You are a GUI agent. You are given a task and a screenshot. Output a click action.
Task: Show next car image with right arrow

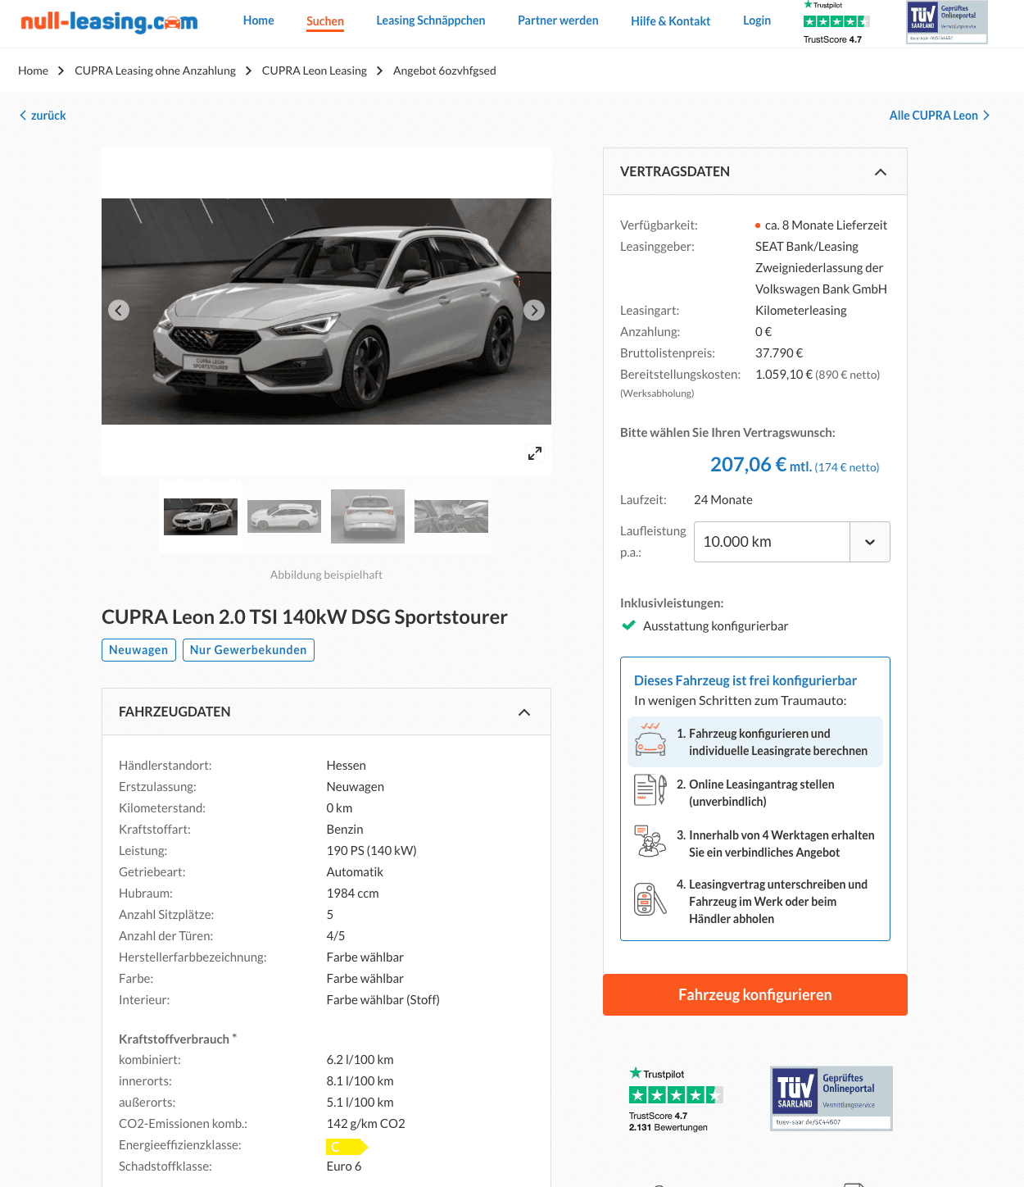(534, 310)
